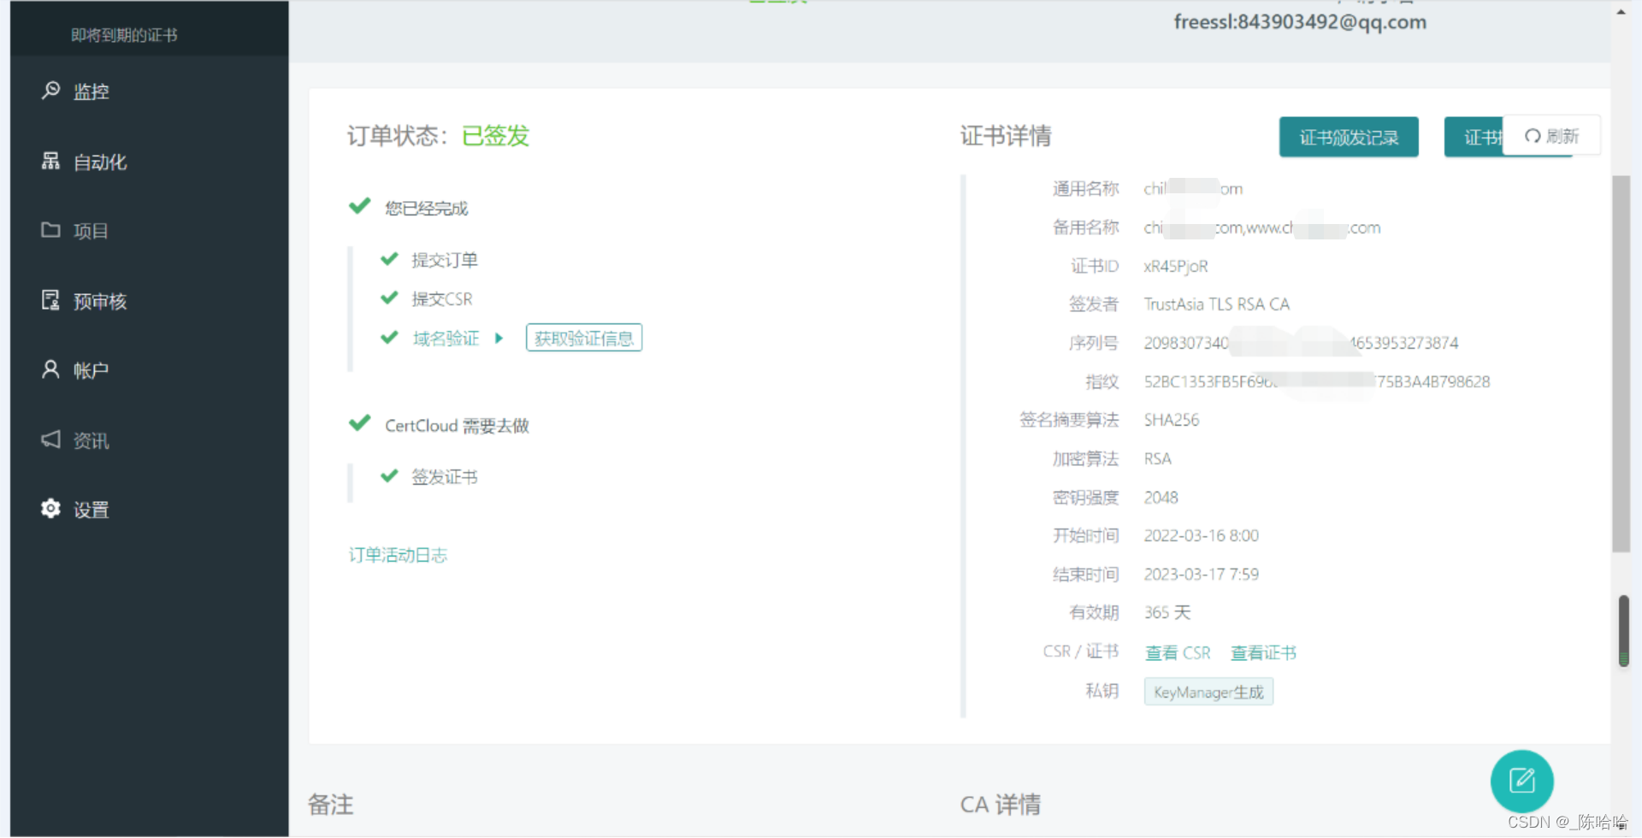This screenshot has height=838, width=1642.
Task: Click the 获取验证信息 button
Action: [x=584, y=339]
